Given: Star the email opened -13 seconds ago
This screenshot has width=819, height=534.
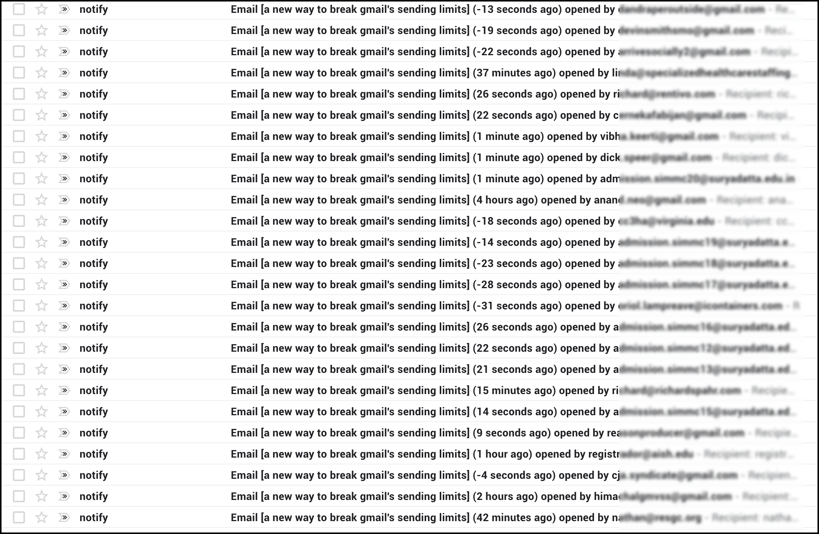Looking at the screenshot, I should 41,9.
